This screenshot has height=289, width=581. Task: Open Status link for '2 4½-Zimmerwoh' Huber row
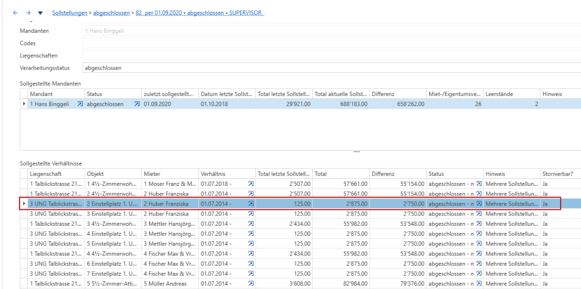coord(479,194)
